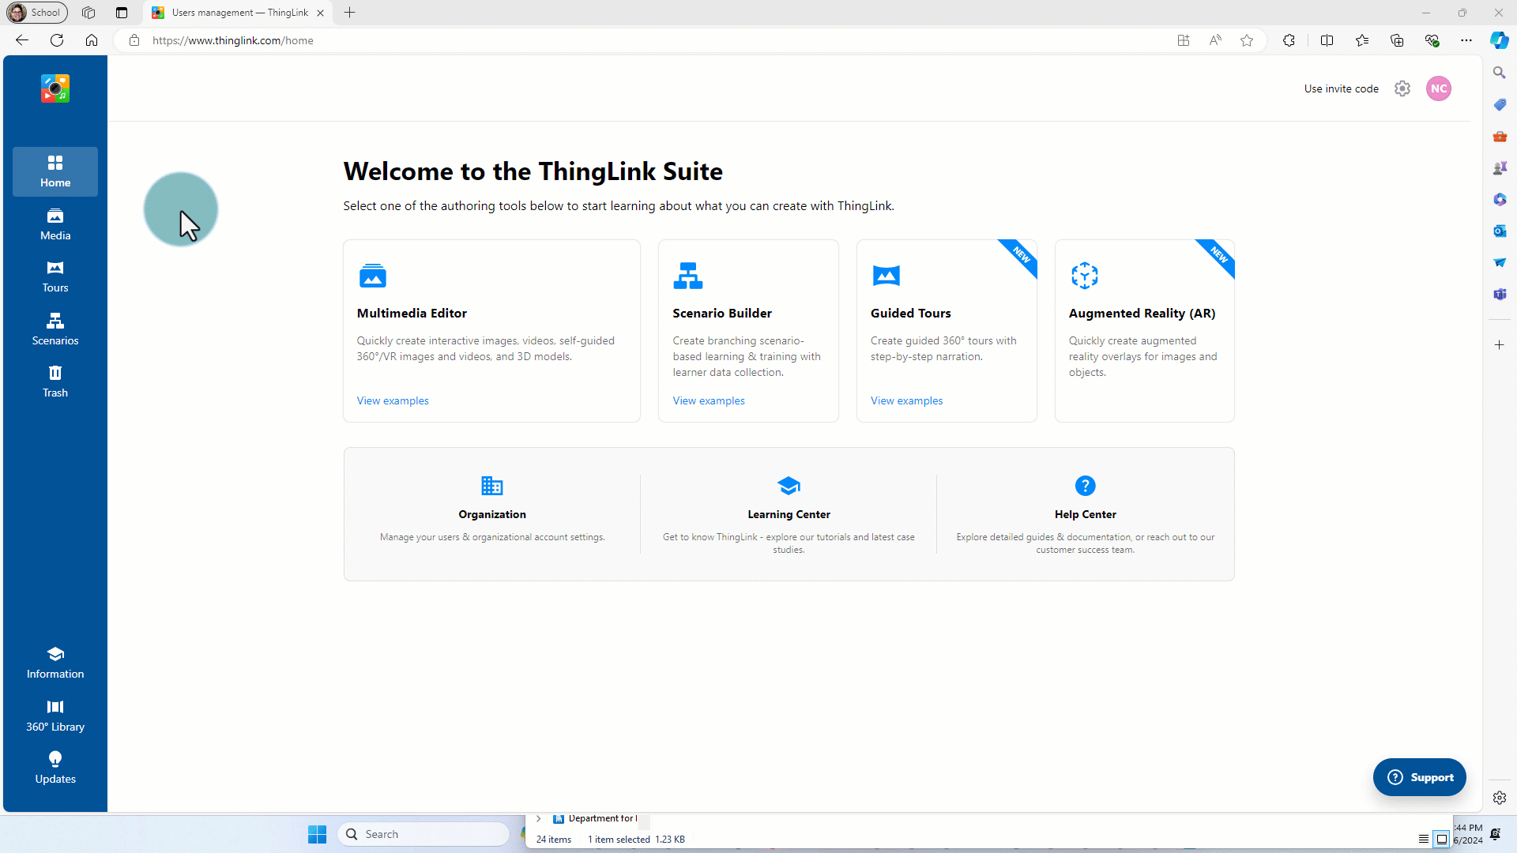The height and width of the screenshot is (853, 1517).
Task: Open Search in the Edge sidebar
Action: (1499, 73)
